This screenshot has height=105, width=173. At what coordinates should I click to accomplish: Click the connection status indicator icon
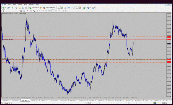point(155,103)
